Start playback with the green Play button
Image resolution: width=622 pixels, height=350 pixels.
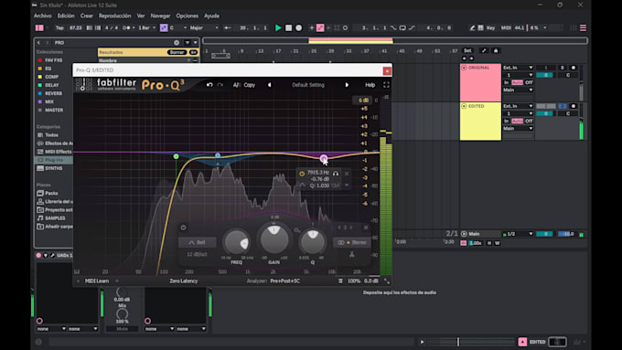(278, 27)
